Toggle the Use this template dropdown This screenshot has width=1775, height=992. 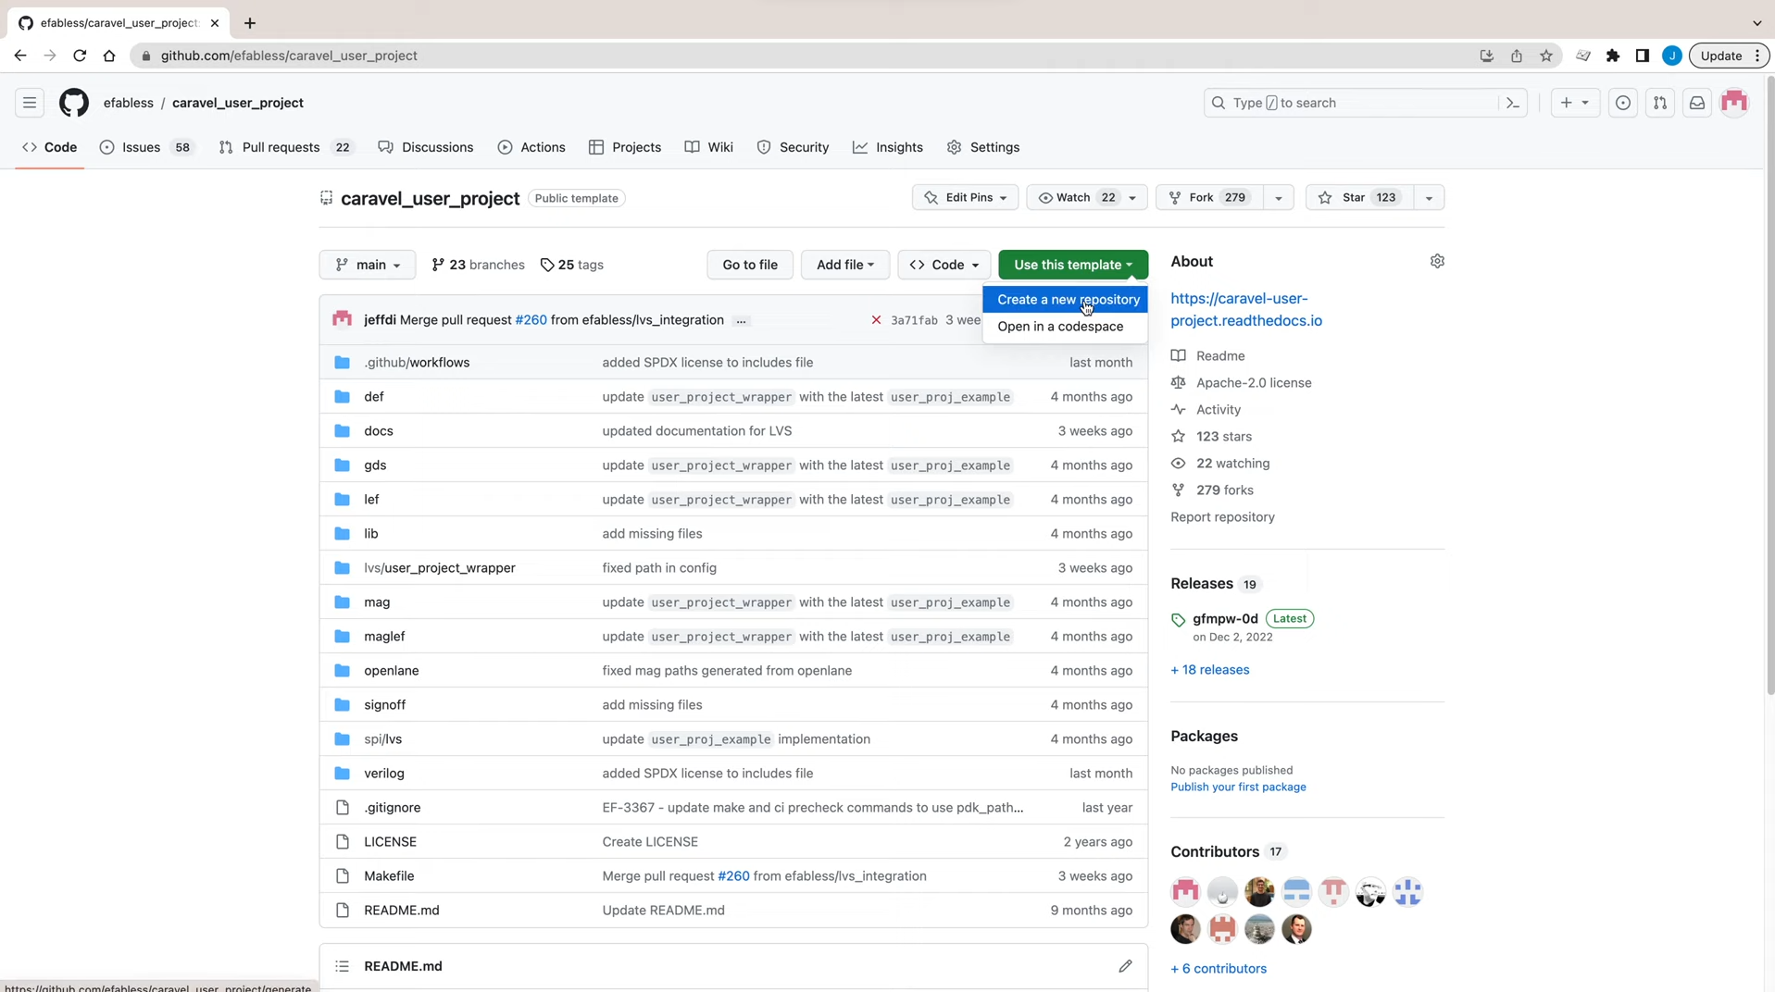(1073, 265)
